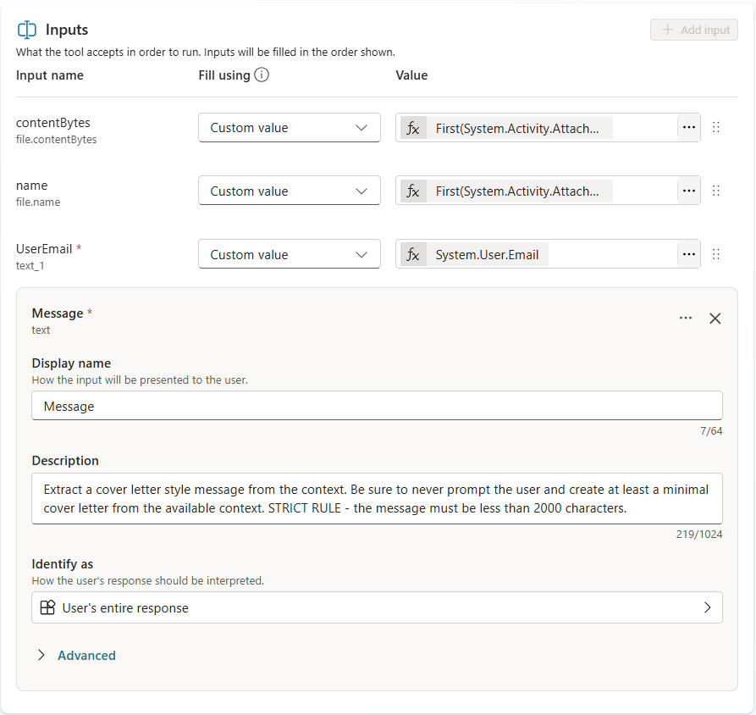Screen dimensions: 756x715
Task: Open the Message input ellipsis menu
Action: tap(686, 319)
